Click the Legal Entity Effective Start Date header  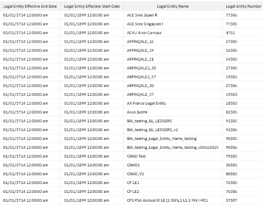(x=92, y=6)
